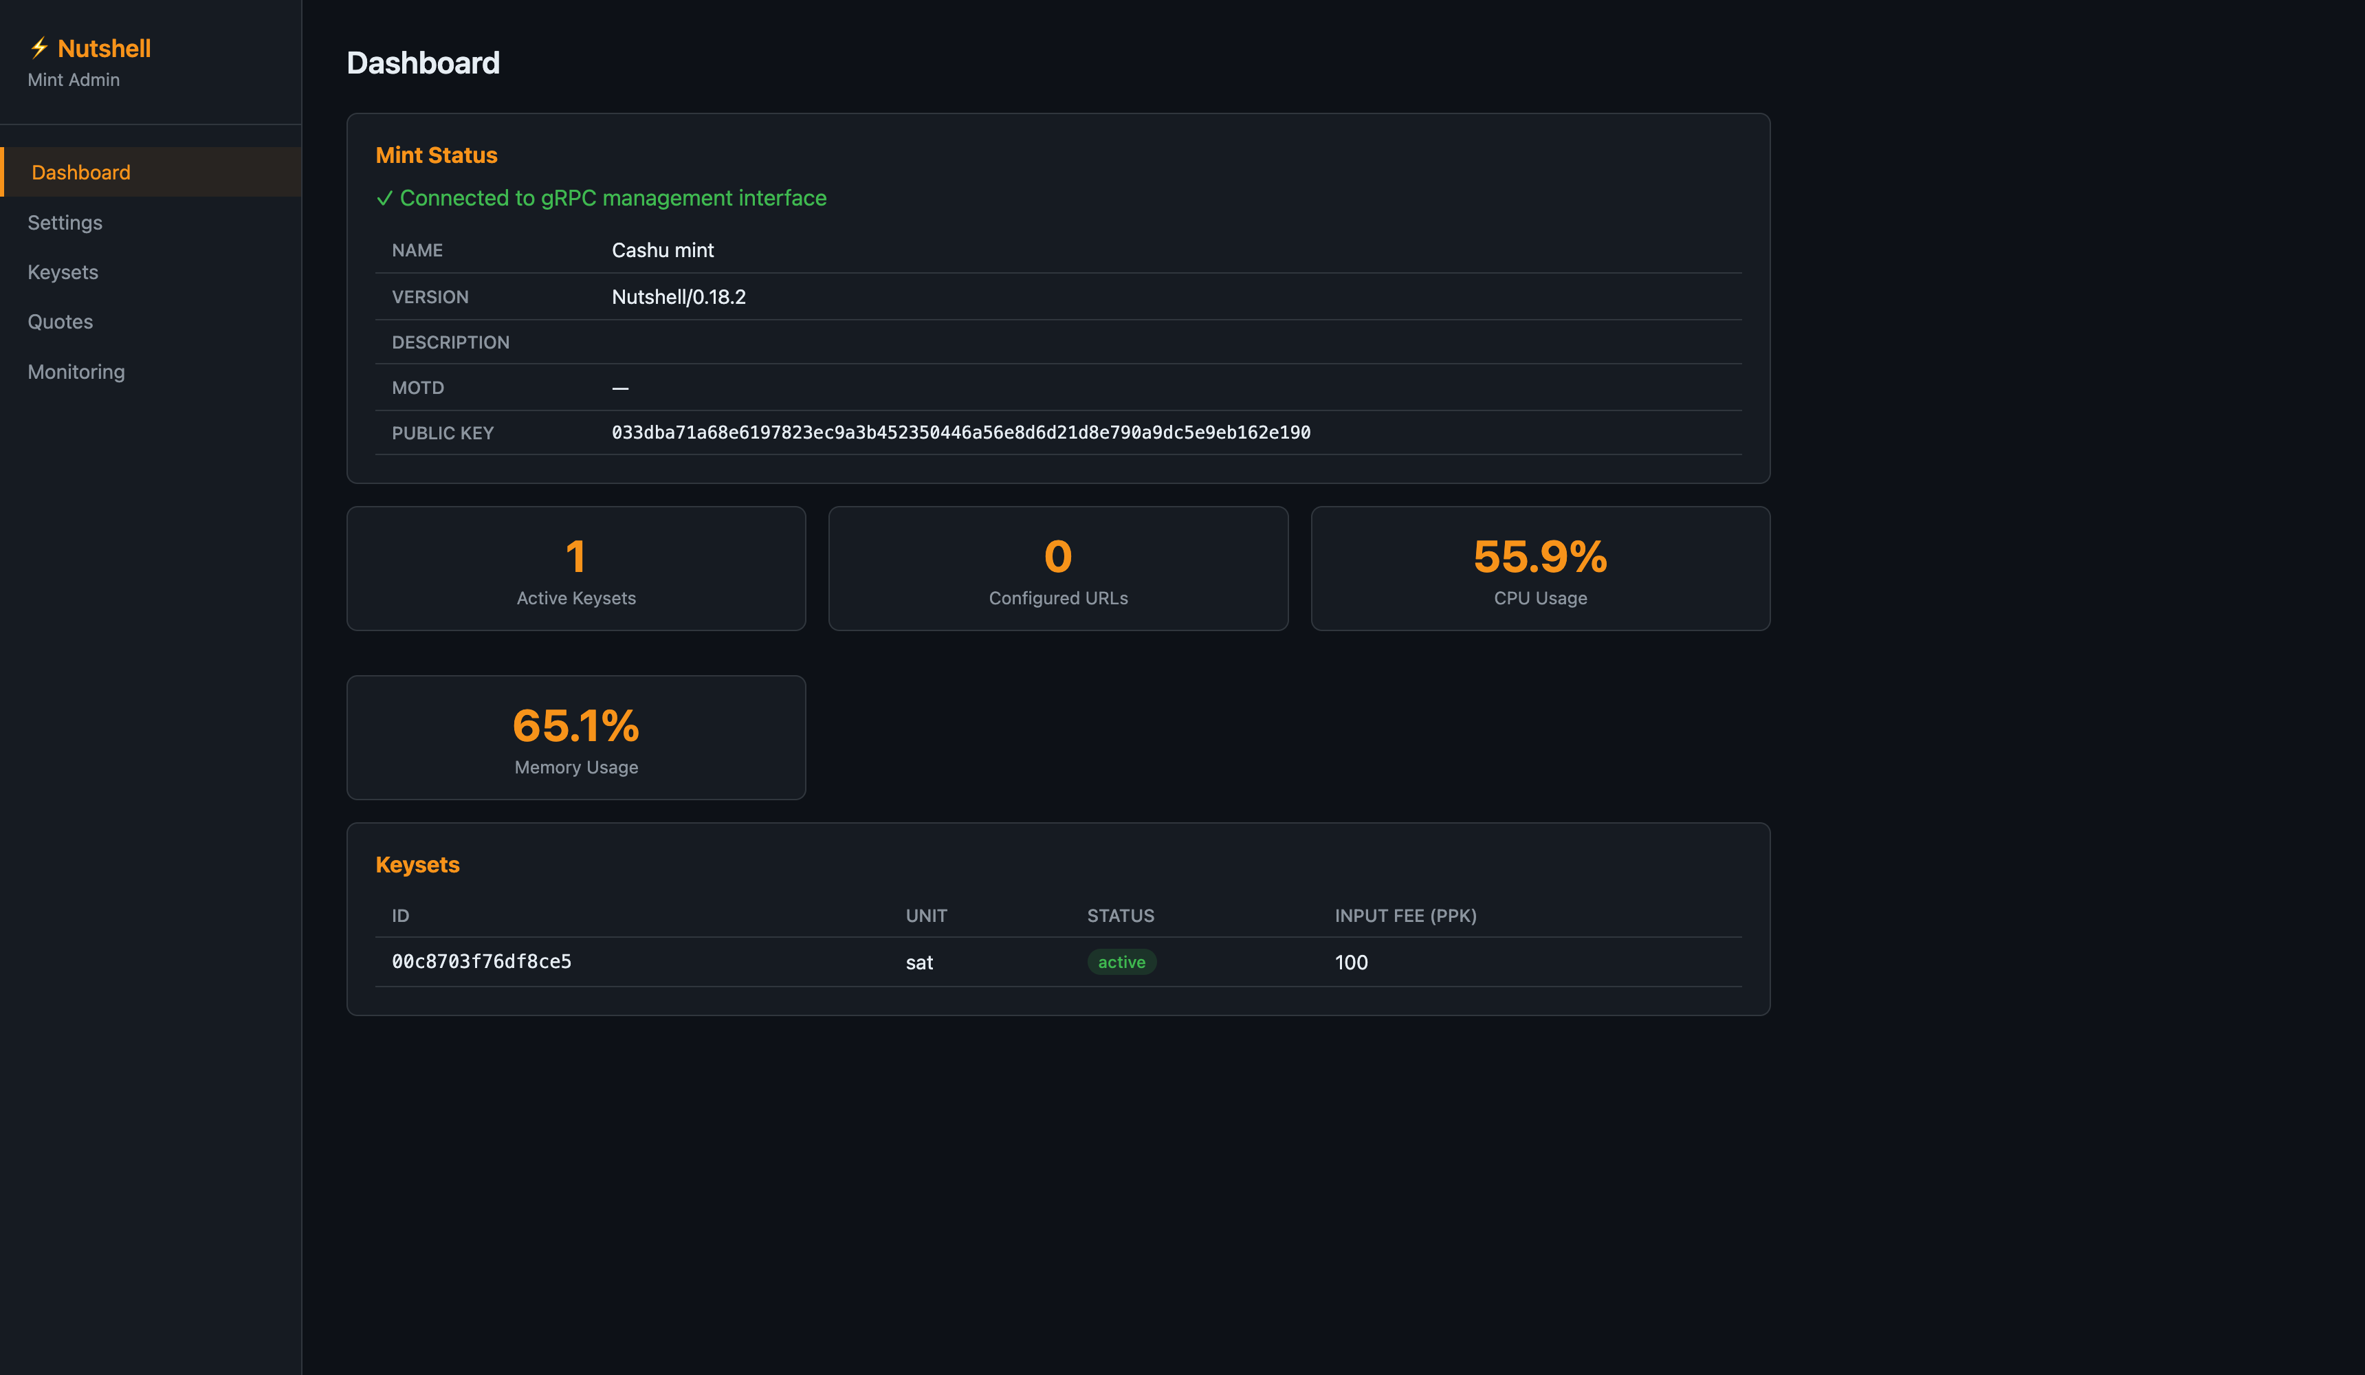Screen dimensions: 2365x1375
Task: Click the Nutshell/0.18.2 version value
Action: [678, 296]
